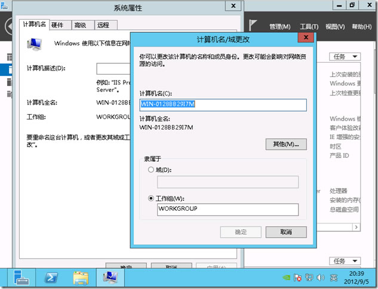Click the System Properties taskbar icon
378x289 pixels.
pos(110,278)
